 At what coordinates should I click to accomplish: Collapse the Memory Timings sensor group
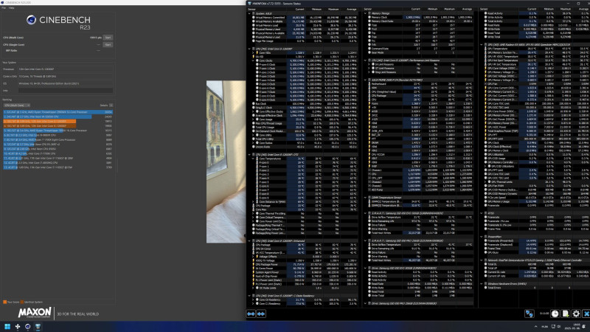click(x=365, y=13)
